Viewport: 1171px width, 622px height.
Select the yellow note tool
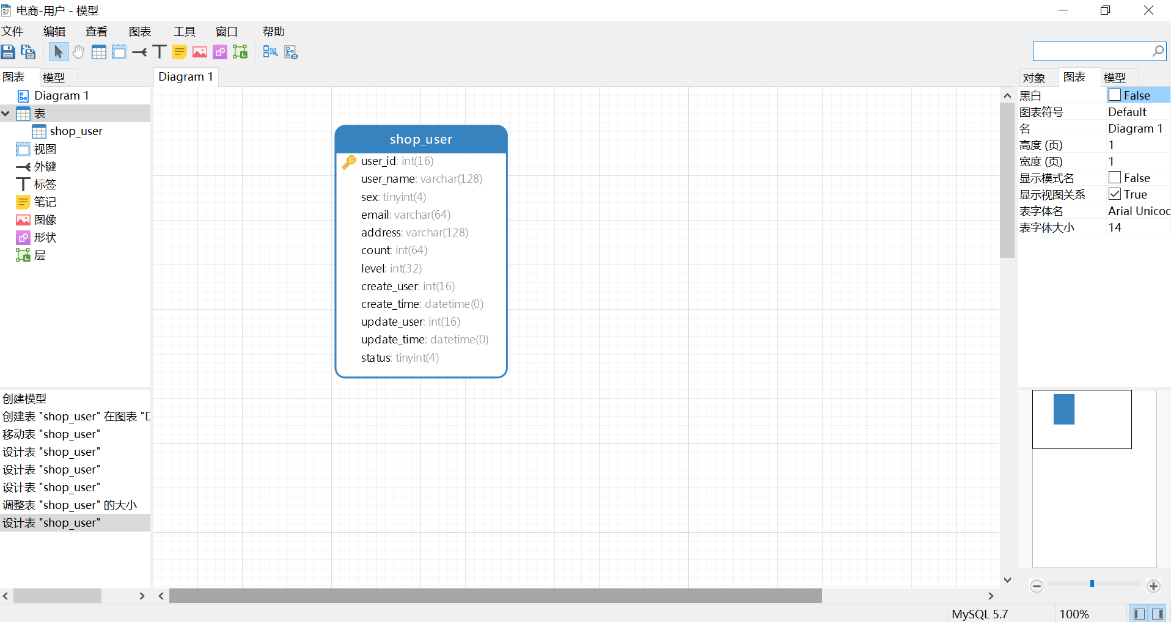tap(180, 52)
